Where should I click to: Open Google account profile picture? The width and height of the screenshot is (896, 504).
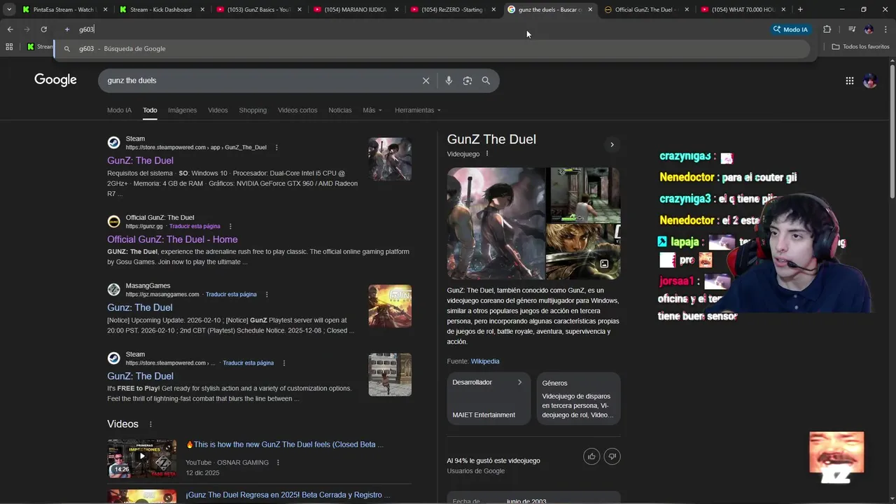pos(870,80)
